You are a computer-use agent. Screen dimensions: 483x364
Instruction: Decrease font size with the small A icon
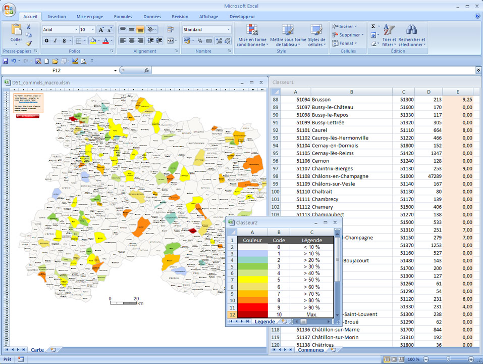click(110, 30)
